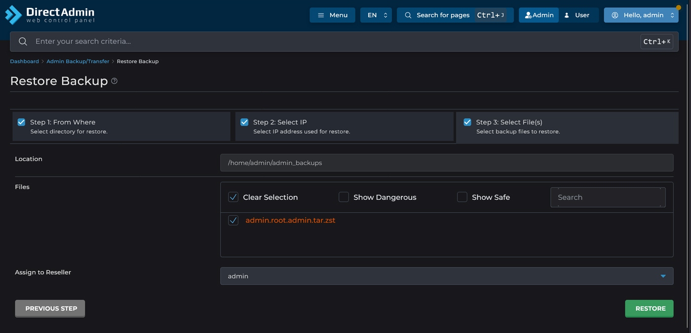
Task: Click the green RESTORE button
Action: 649,308
